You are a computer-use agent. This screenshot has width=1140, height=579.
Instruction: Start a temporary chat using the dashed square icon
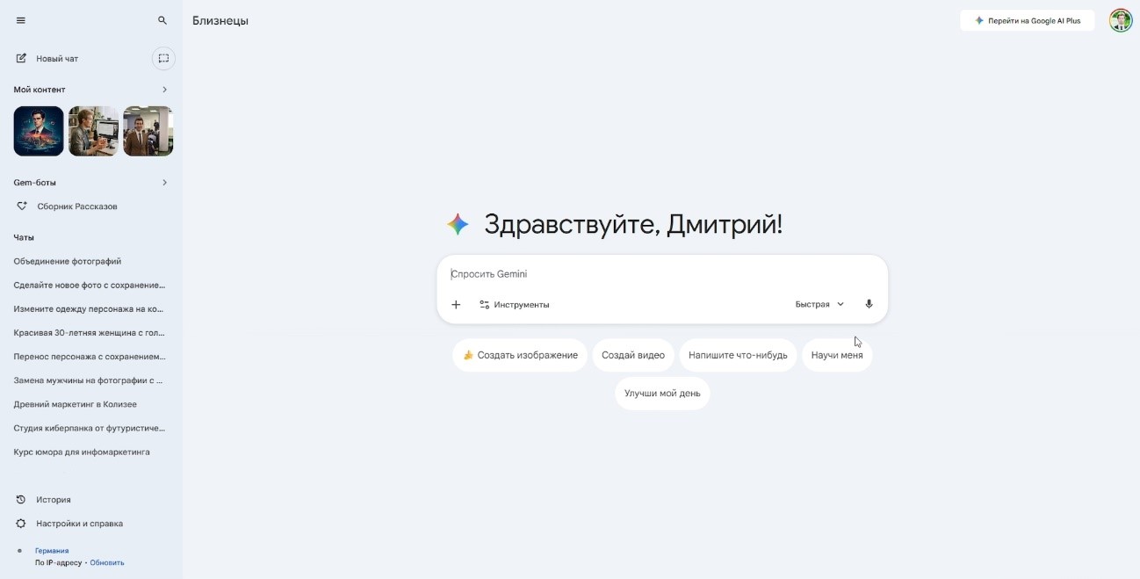click(x=163, y=59)
